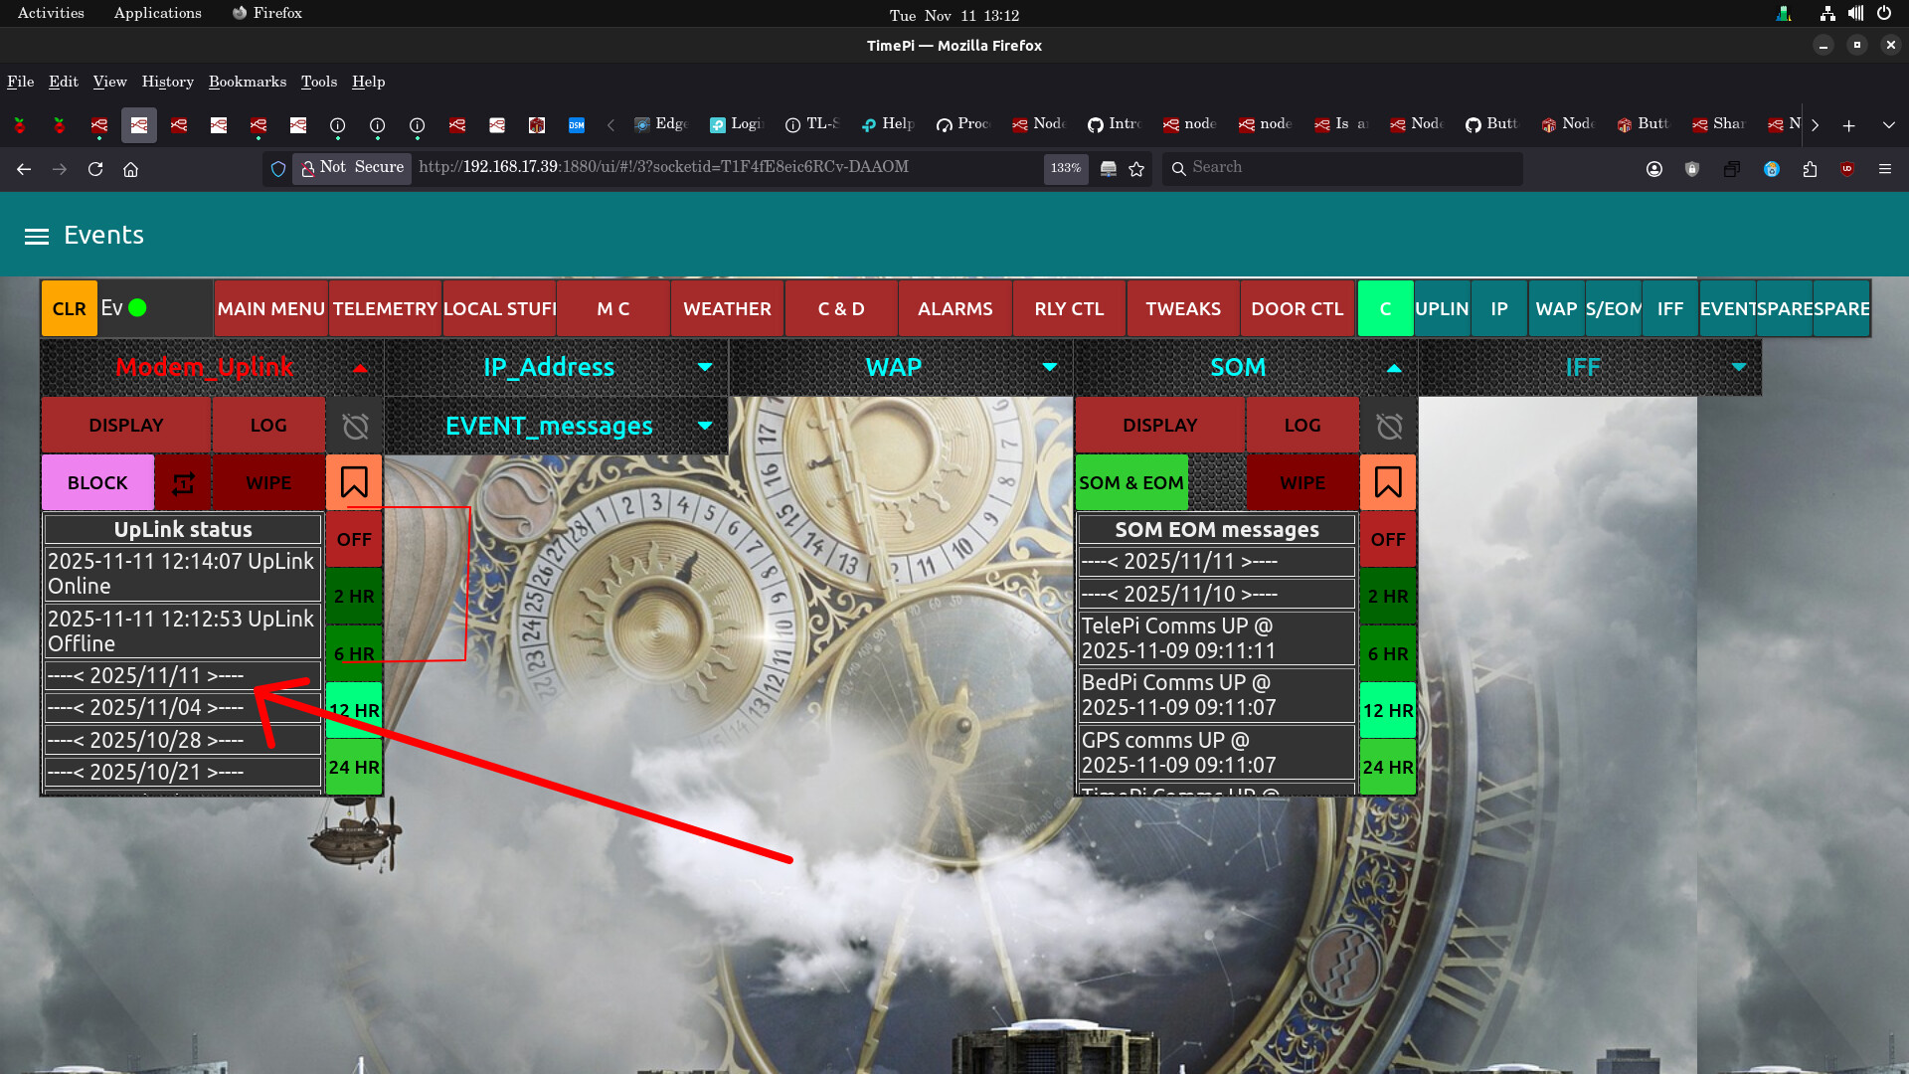Open the Events hamburger menu
Screen dimensions: 1909x1074
pos(37,236)
